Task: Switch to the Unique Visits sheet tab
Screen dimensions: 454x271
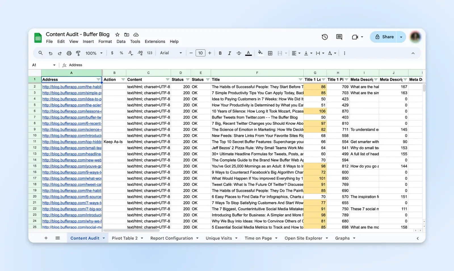Action: point(218,238)
